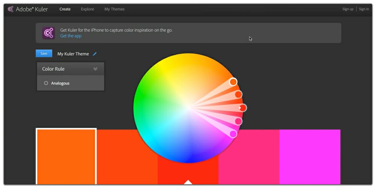Follow the Get the app link
376x188 pixels.
71,36
